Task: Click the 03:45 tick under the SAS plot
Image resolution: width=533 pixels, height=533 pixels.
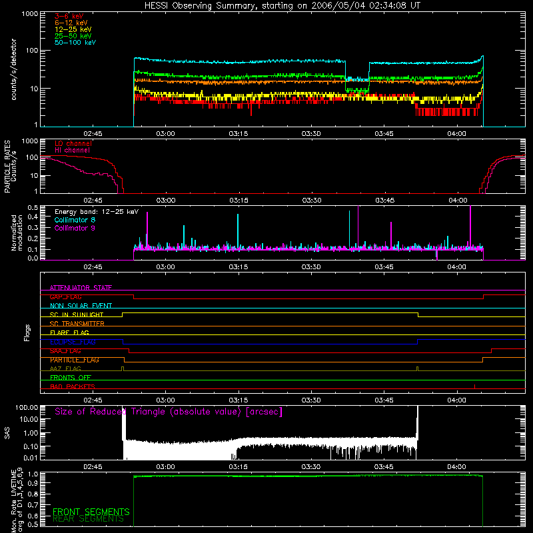Action: click(384, 467)
